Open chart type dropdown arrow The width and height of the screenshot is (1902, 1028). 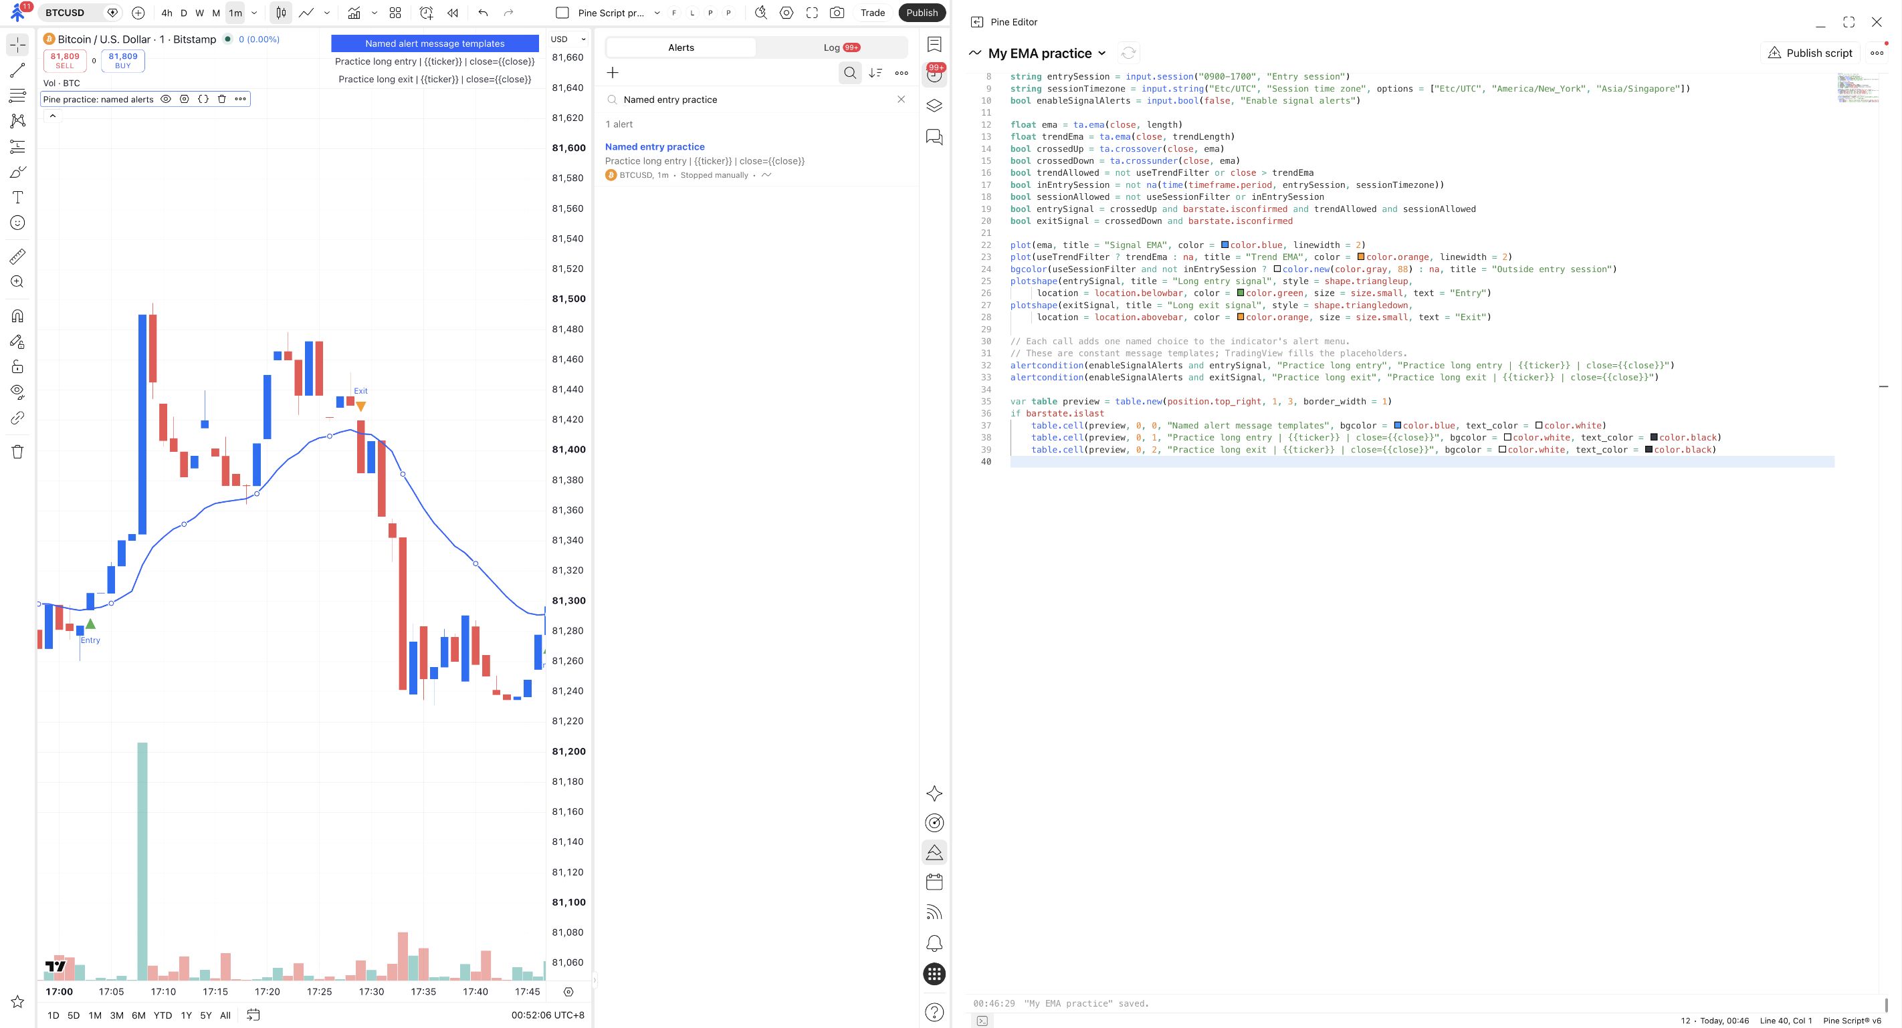pyautogui.click(x=326, y=13)
